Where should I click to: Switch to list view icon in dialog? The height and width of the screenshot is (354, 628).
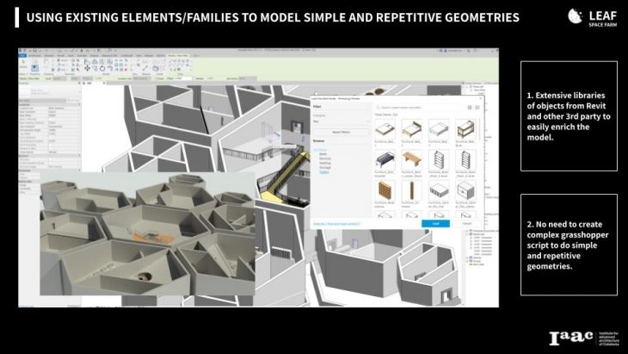click(477, 107)
